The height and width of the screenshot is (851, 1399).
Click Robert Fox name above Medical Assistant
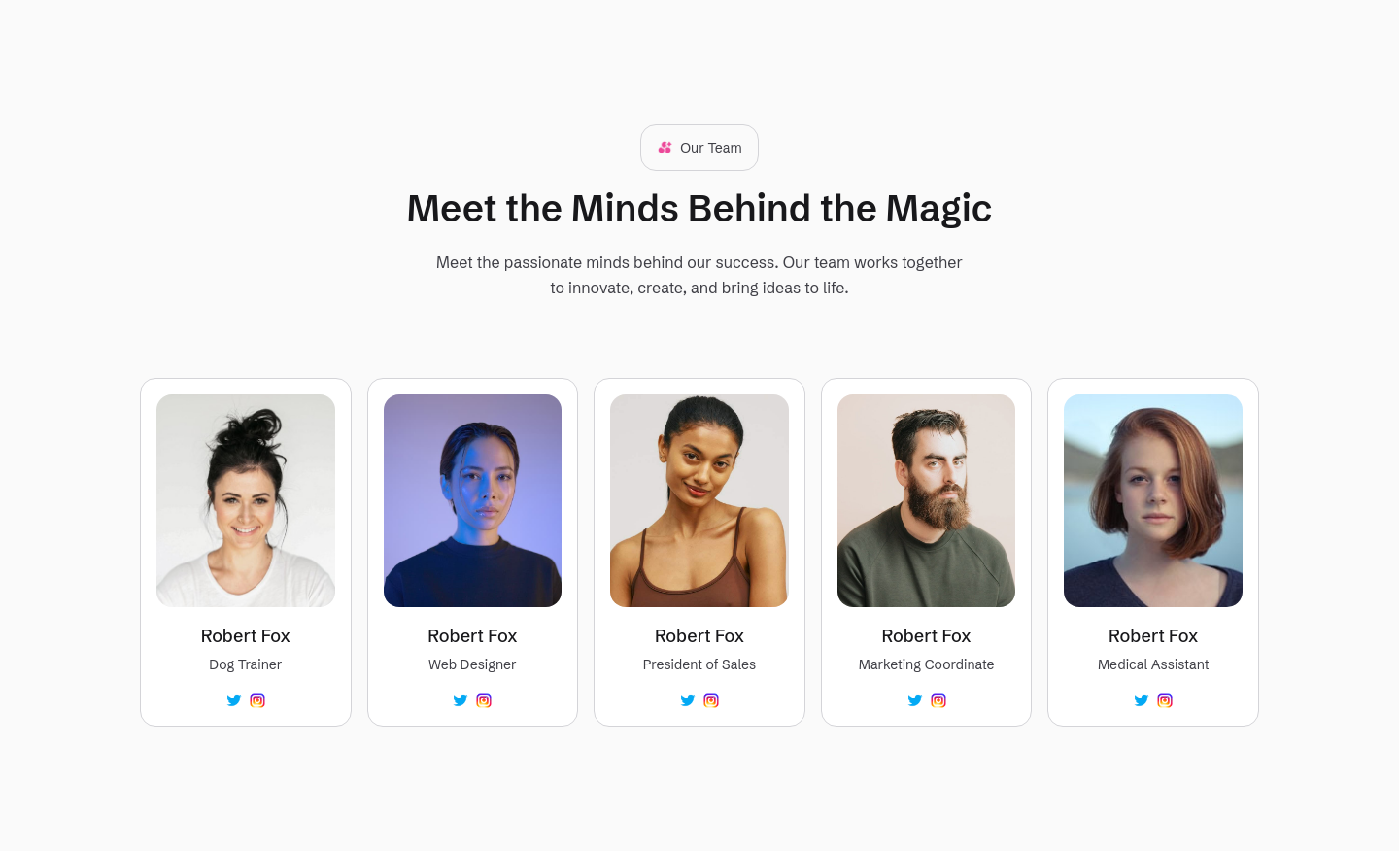(1153, 636)
